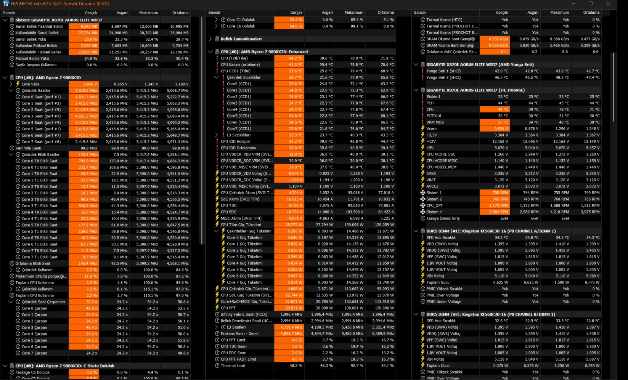Screen dimensions: 628x380
Task: Click the chip icon of Sistem: GIGABYTE X870E header
Action: [12, 20]
